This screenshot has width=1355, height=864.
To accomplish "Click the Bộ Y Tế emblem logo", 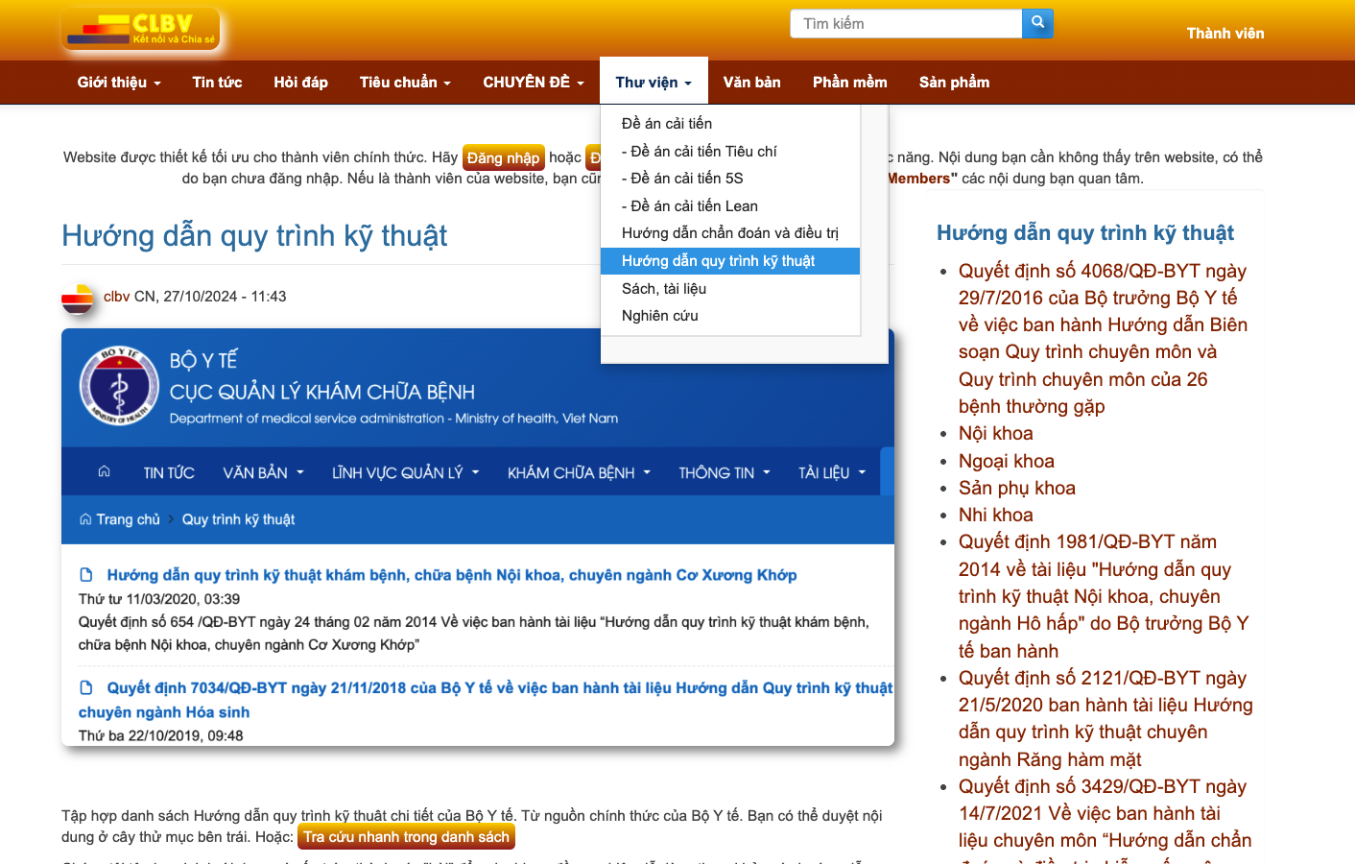I will [x=119, y=386].
